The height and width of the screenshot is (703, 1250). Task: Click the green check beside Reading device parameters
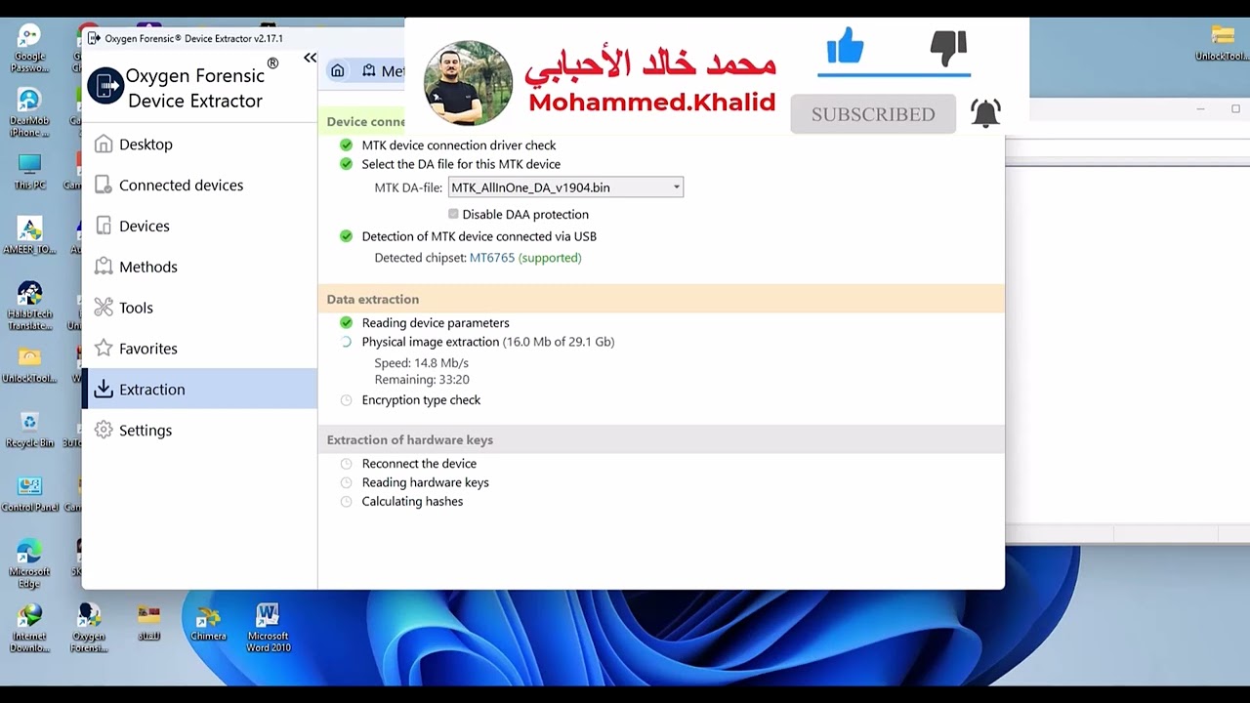coord(346,322)
